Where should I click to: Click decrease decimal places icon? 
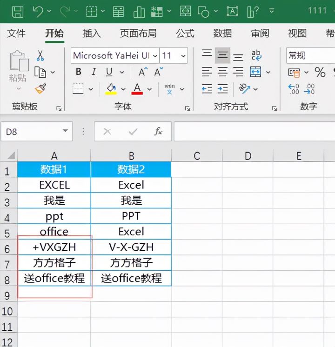(309, 89)
